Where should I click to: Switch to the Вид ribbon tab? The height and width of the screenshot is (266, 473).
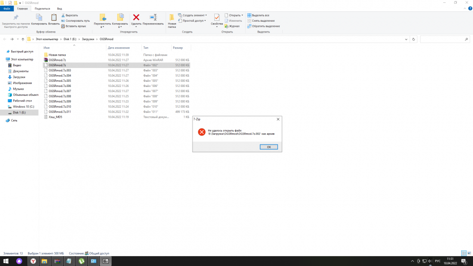pyautogui.click(x=59, y=9)
